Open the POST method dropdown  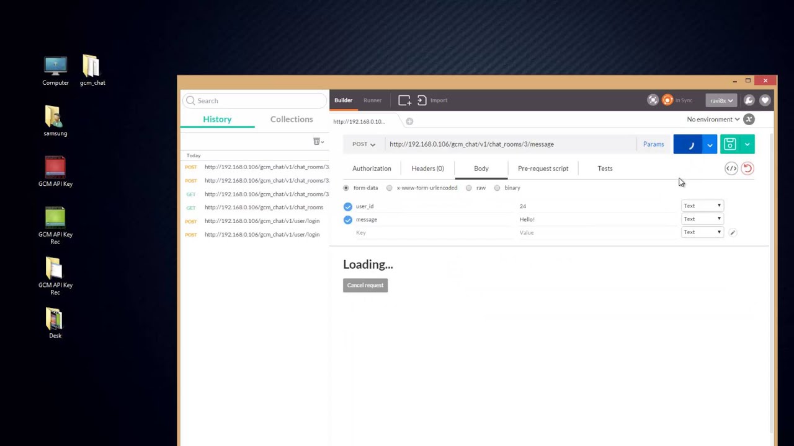click(364, 144)
